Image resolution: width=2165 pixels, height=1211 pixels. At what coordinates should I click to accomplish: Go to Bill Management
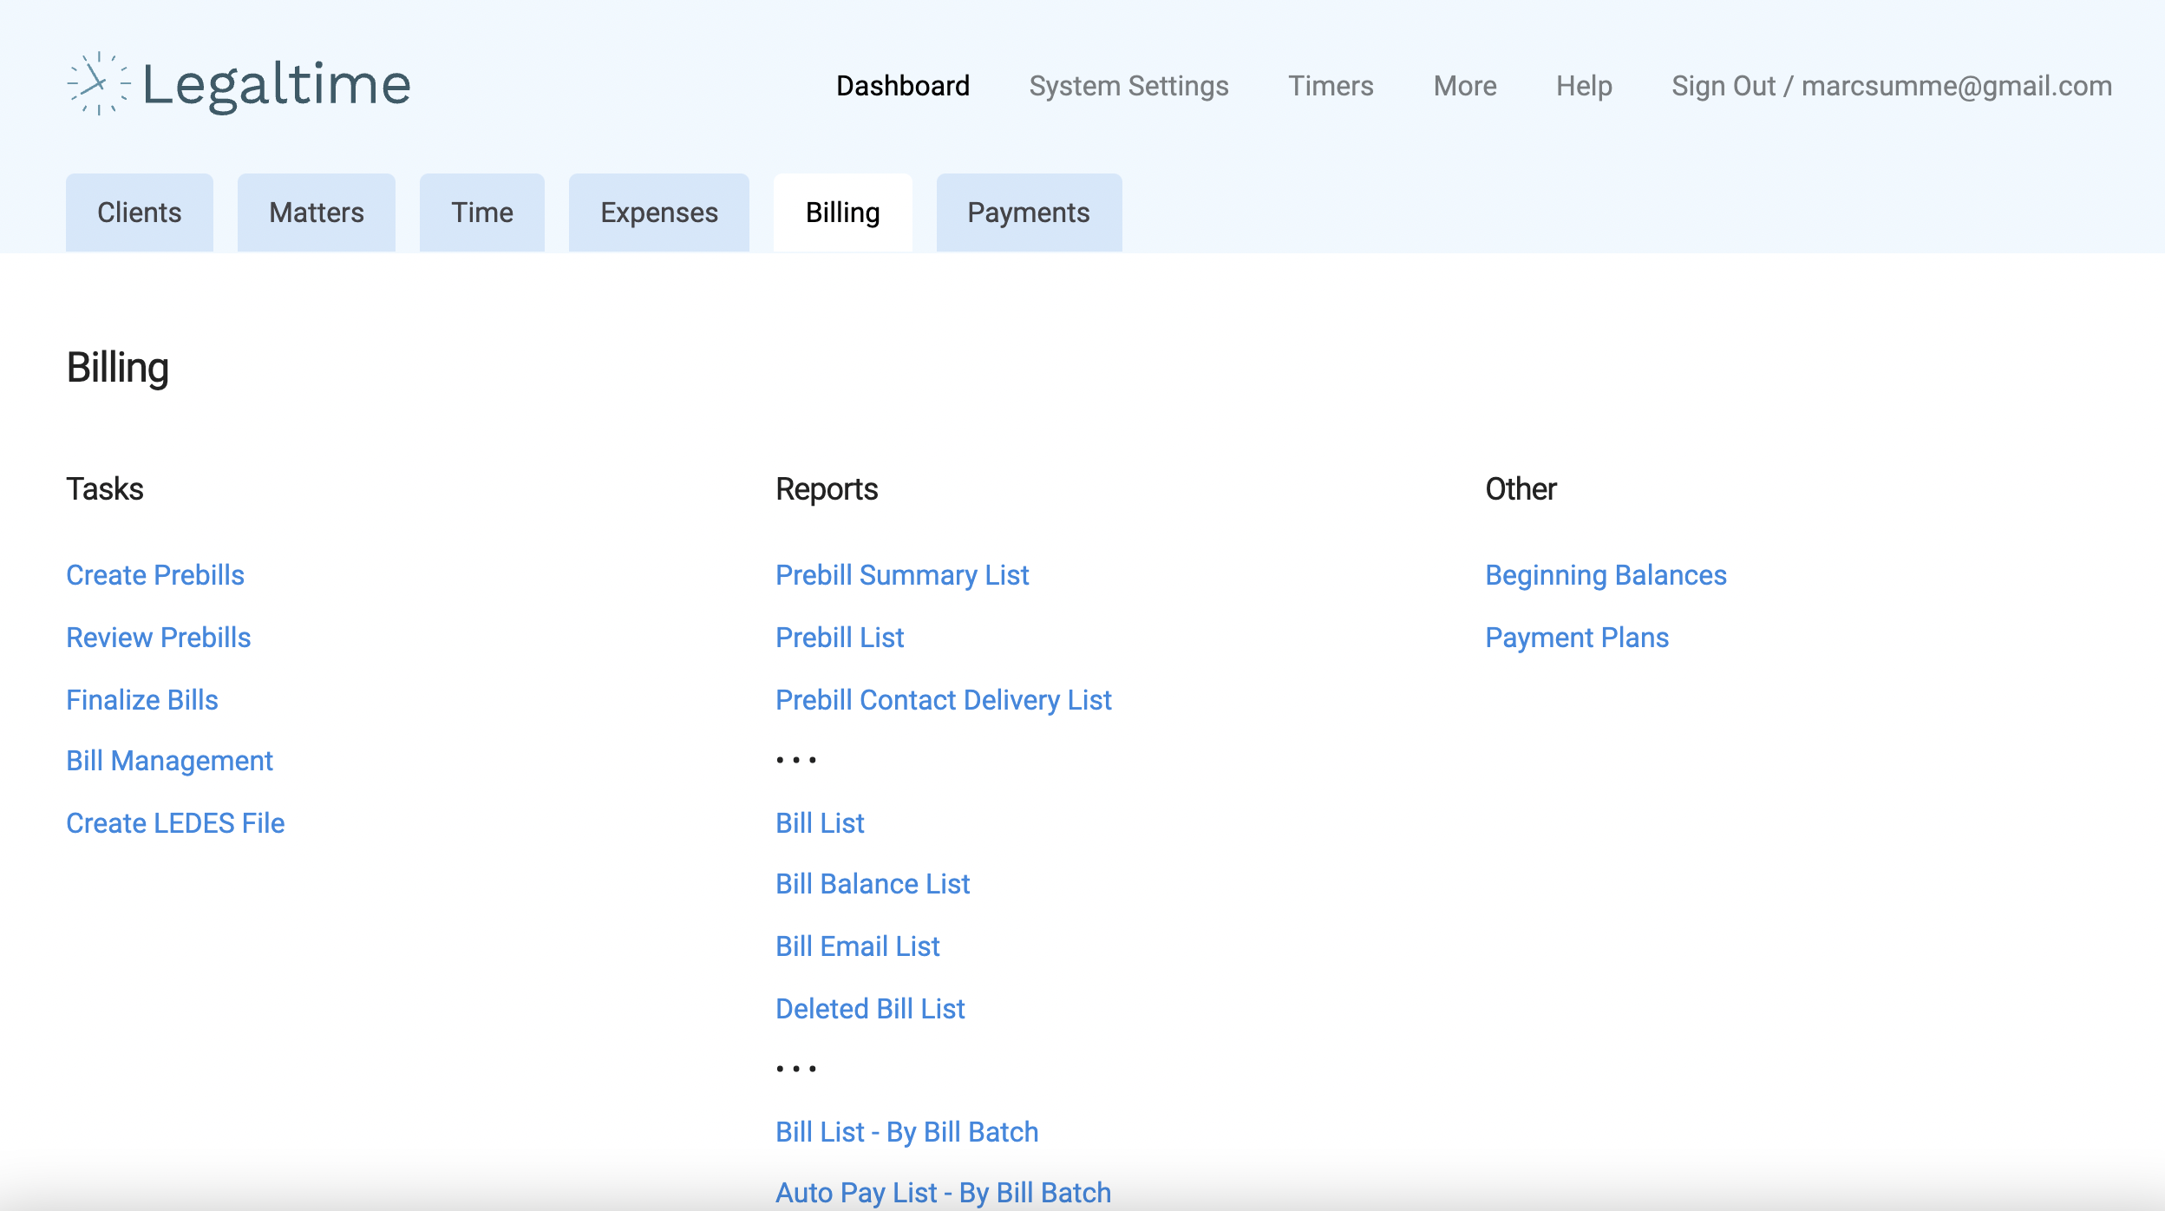169,761
